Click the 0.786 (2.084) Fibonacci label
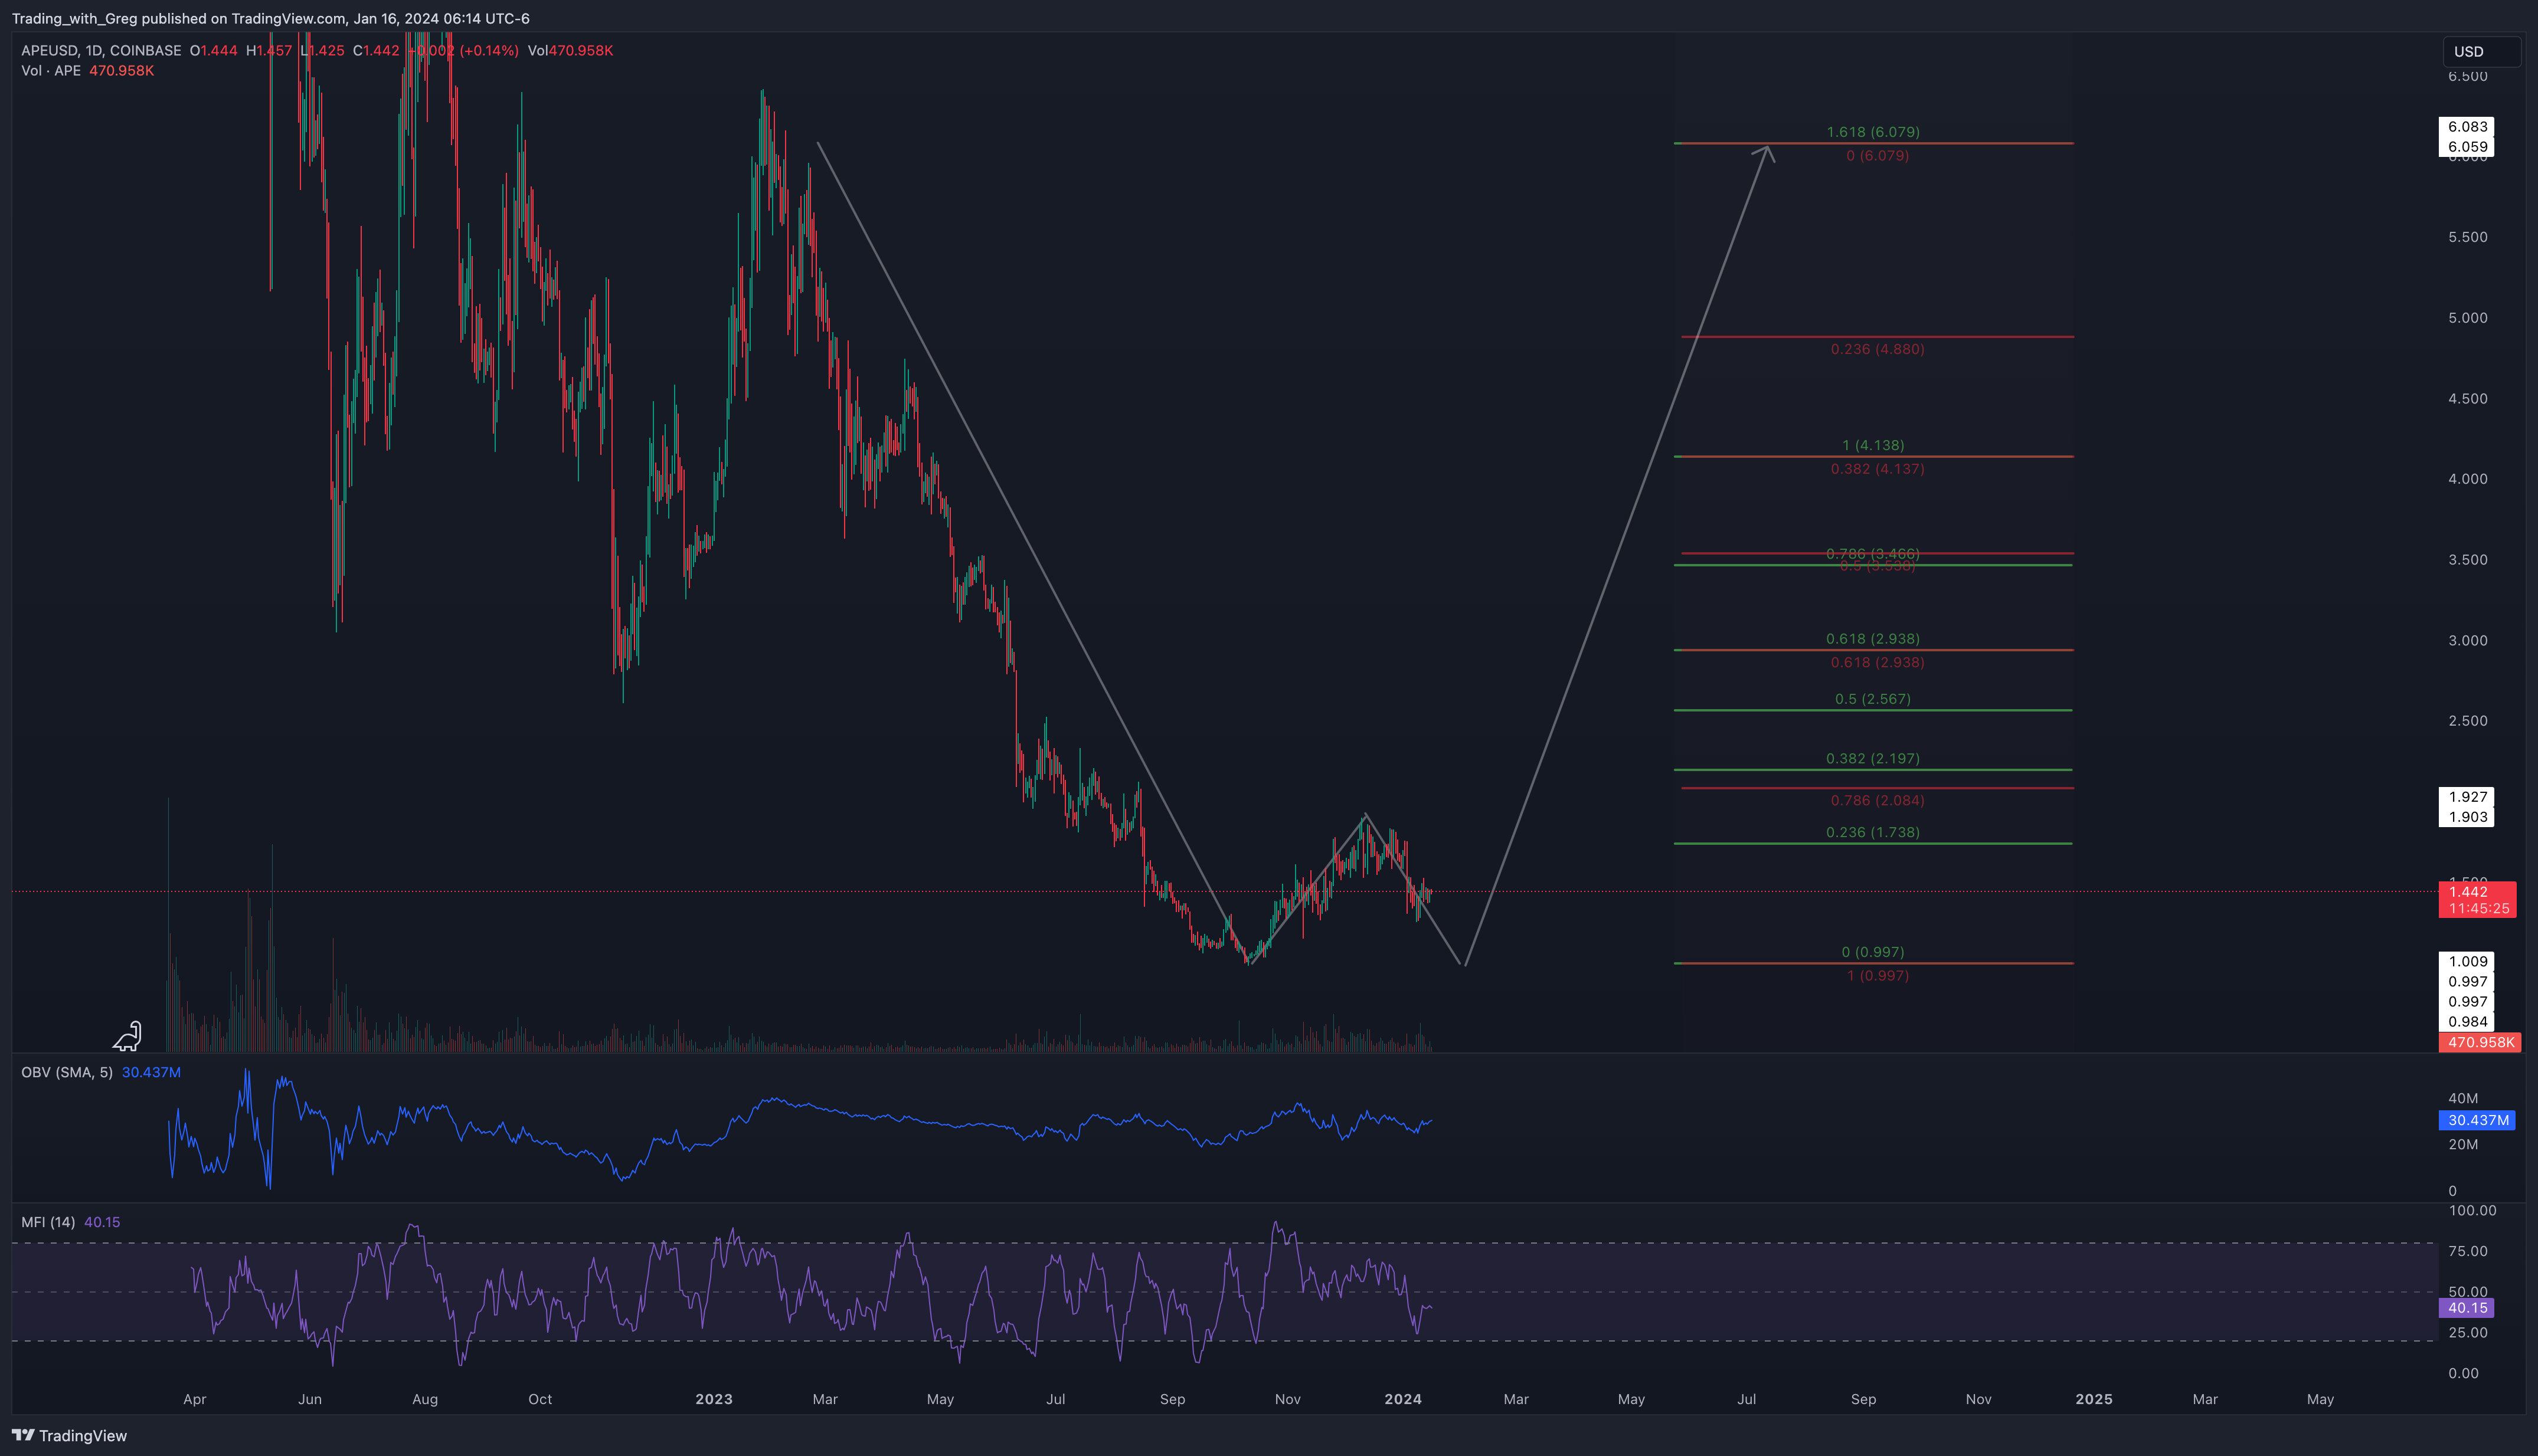 1878,800
